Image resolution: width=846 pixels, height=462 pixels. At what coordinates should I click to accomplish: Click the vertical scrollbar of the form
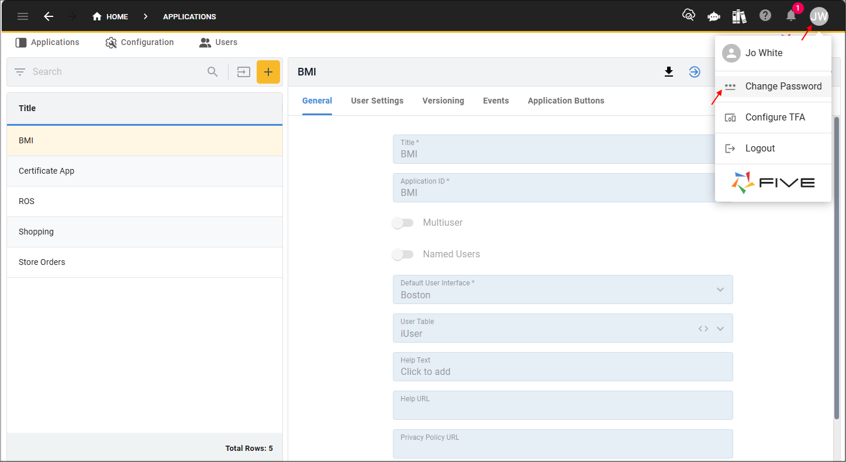pyautogui.click(x=837, y=267)
